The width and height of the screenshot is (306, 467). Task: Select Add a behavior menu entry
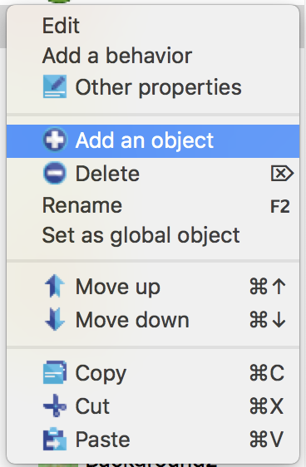pos(153,56)
